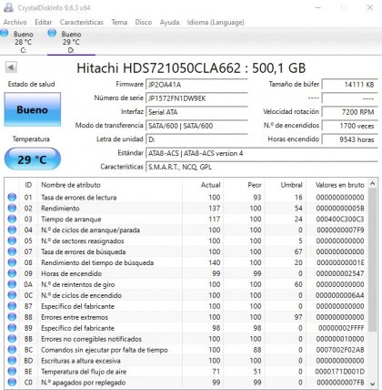Click the ID column header
382x390 pixels.
pyautogui.click(x=28, y=185)
